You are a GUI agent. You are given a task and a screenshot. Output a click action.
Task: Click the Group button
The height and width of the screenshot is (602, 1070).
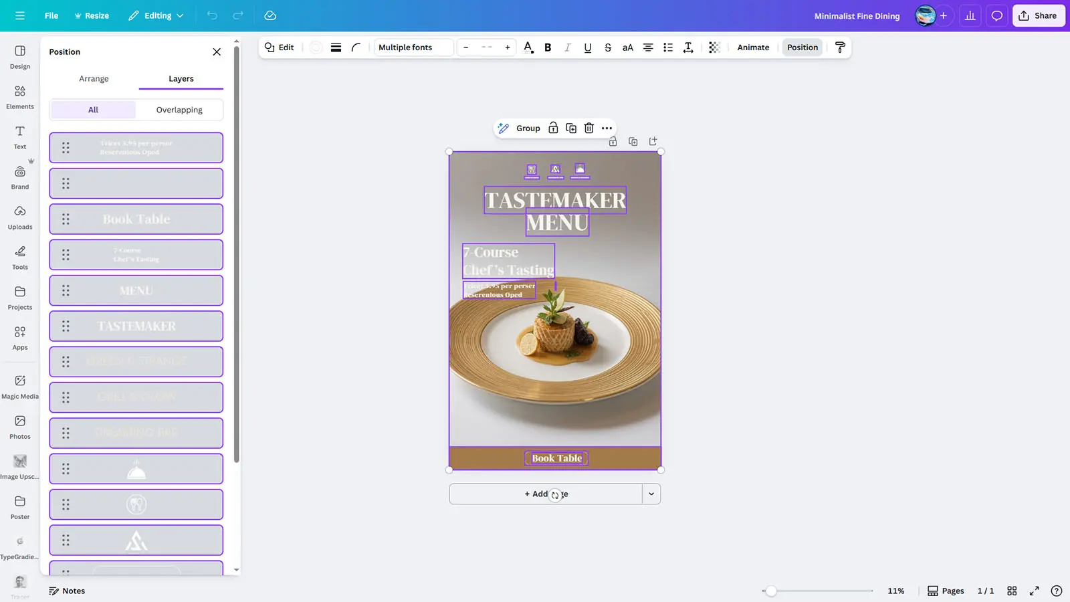pyautogui.click(x=528, y=128)
